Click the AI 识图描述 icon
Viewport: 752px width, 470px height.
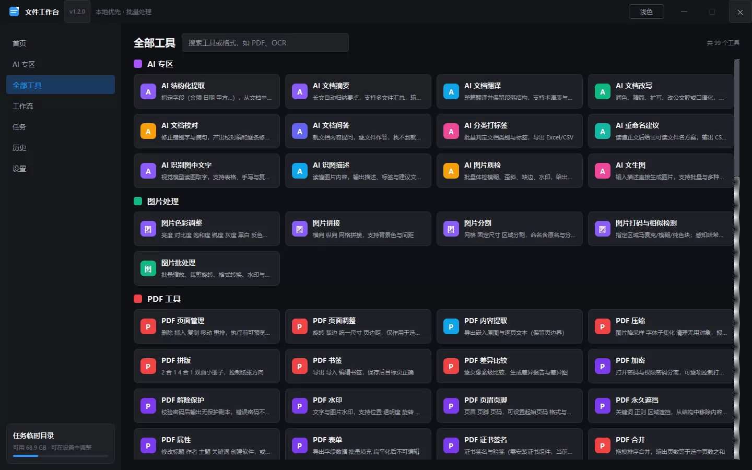click(x=300, y=171)
